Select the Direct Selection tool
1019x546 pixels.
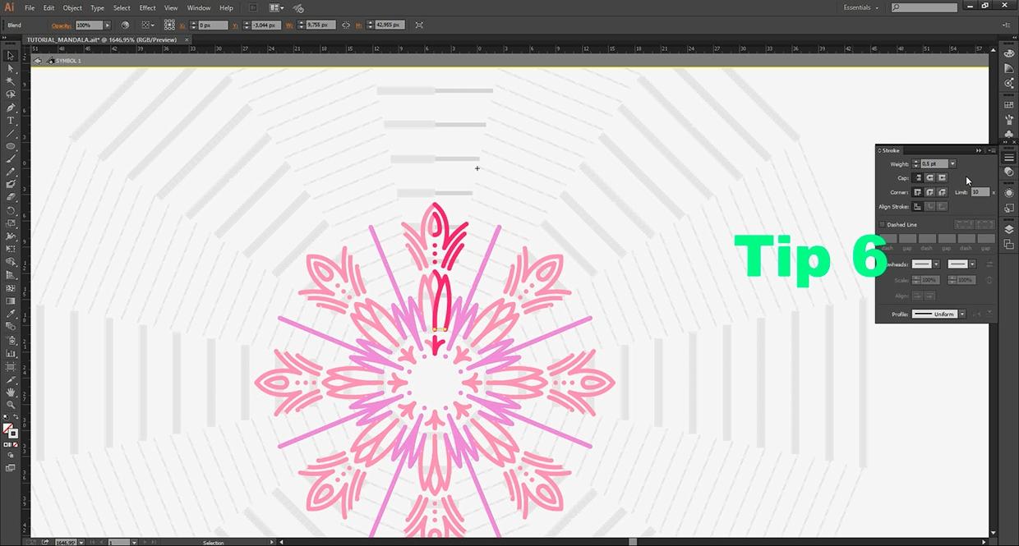coord(10,69)
